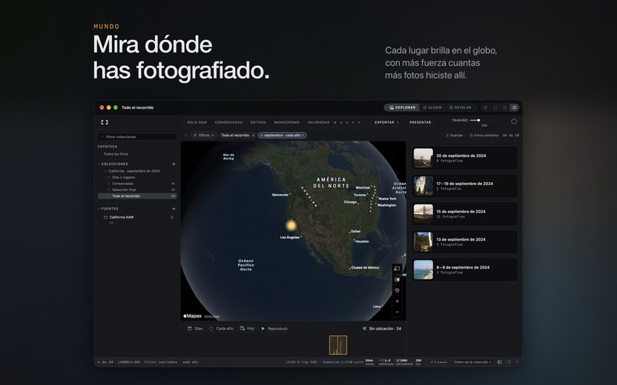The width and height of the screenshot is (617, 385).
Task: Remove the 'Todo el recorrido' filter chip
Action: (253, 135)
